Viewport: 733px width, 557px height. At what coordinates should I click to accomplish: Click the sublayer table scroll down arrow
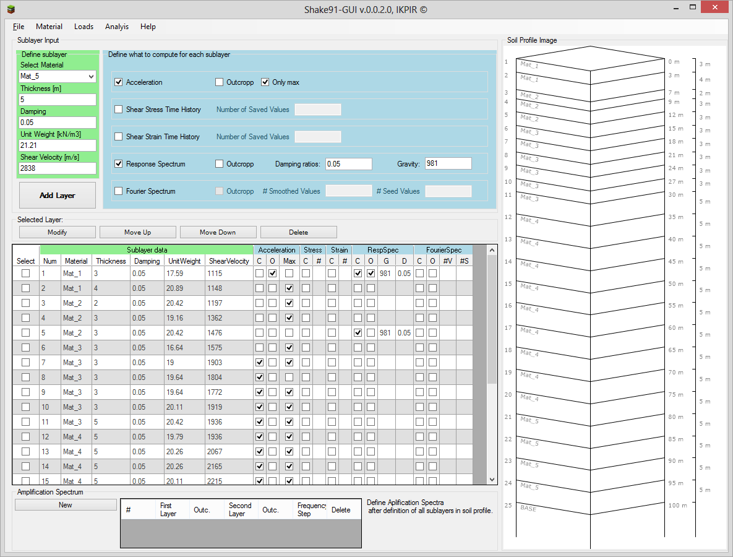coord(492,480)
